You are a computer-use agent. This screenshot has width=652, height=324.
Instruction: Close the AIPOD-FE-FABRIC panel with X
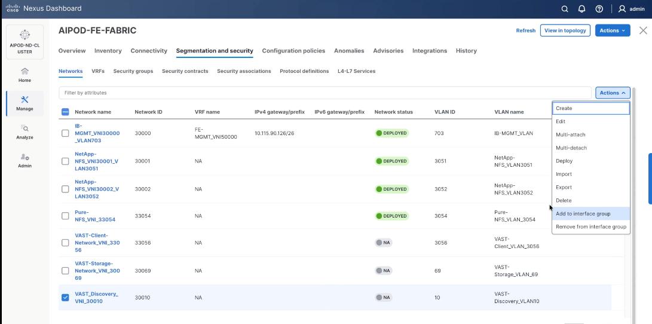643,30
